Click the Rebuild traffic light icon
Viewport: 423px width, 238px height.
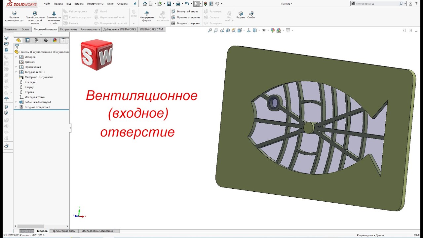click(205, 4)
